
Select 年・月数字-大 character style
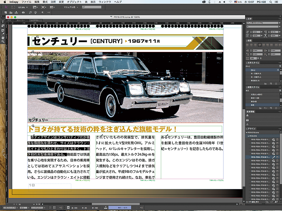tap(263, 73)
